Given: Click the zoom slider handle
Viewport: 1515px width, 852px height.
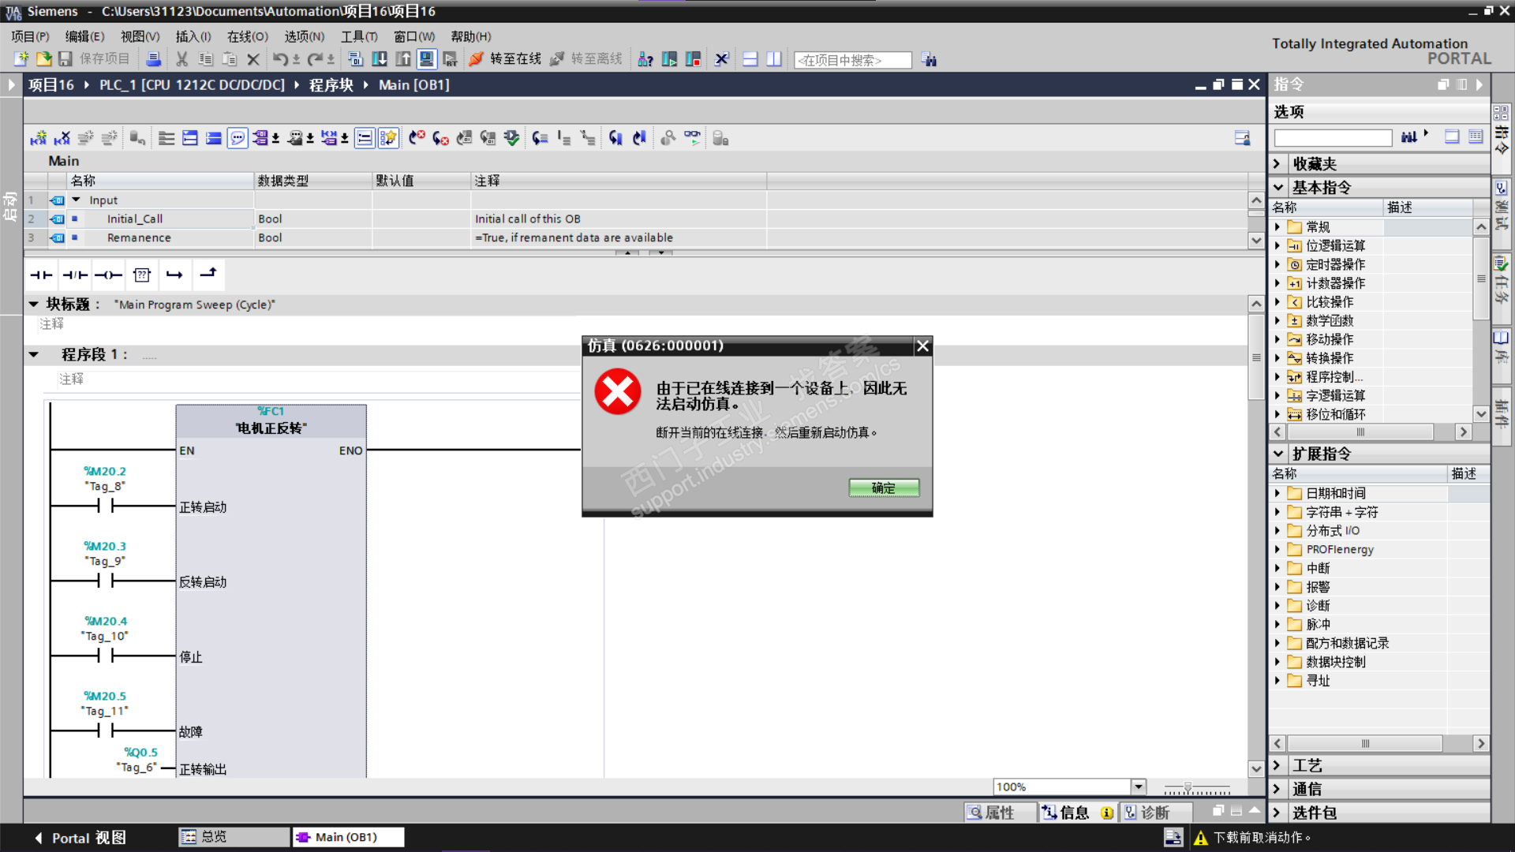Looking at the screenshot, I should tap(1188, 787).
